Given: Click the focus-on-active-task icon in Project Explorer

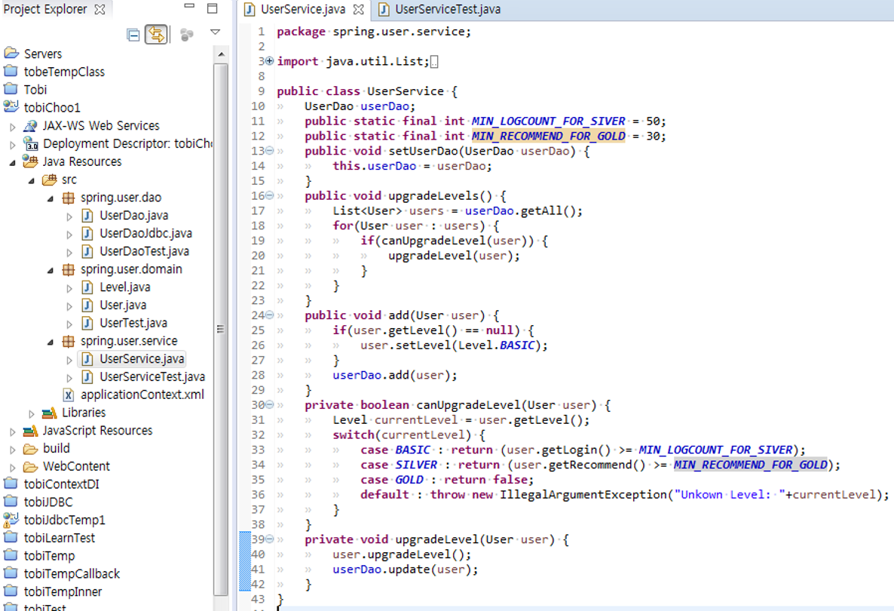Looking at the screenshot, I should coord(186,35).
